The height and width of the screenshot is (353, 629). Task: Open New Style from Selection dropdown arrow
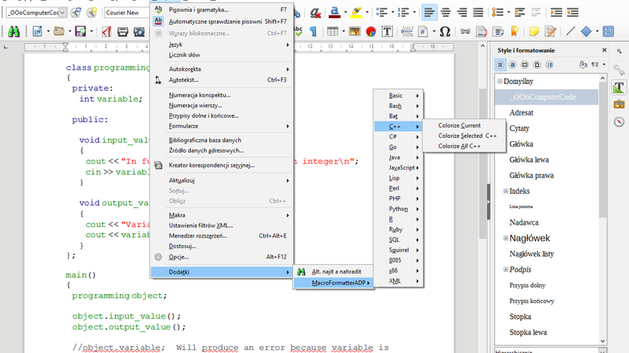604,64
